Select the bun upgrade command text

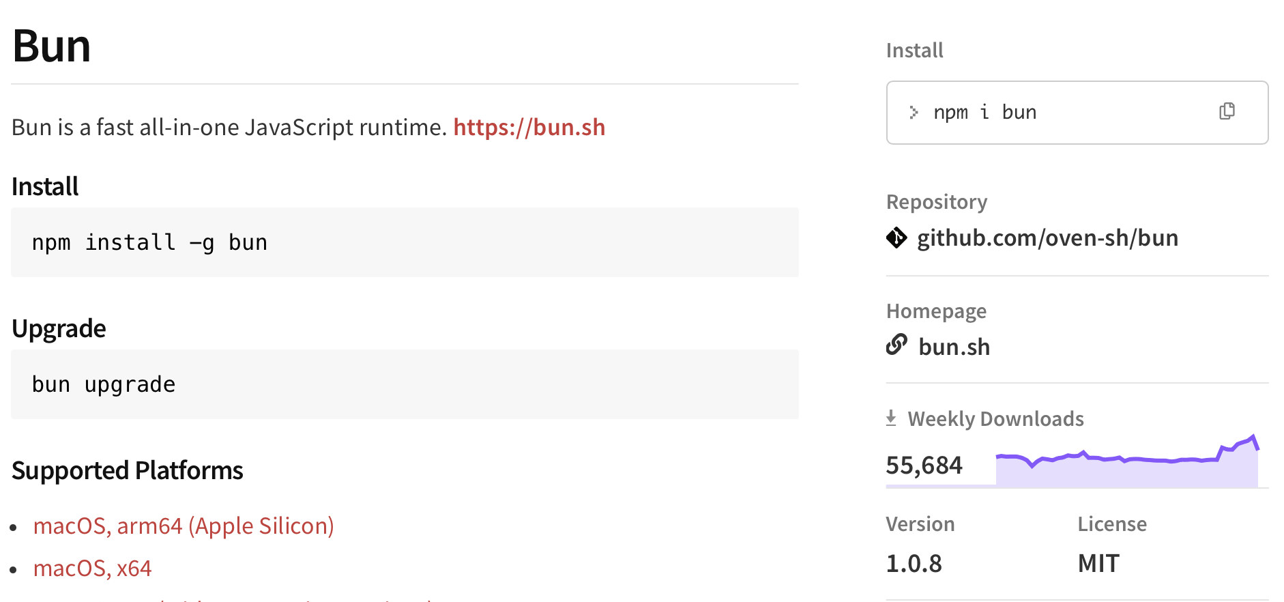(103, 384)
